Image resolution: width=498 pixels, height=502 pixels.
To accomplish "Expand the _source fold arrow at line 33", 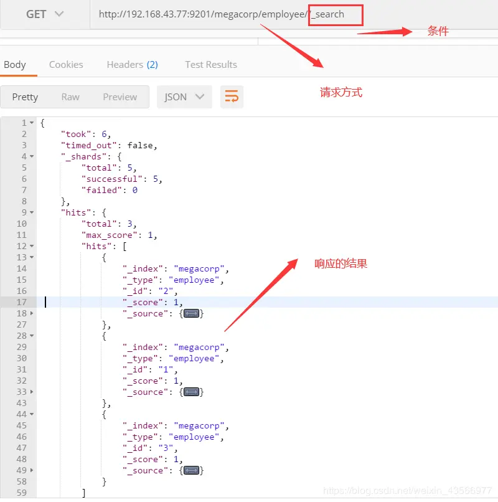I will pos(32,392).
